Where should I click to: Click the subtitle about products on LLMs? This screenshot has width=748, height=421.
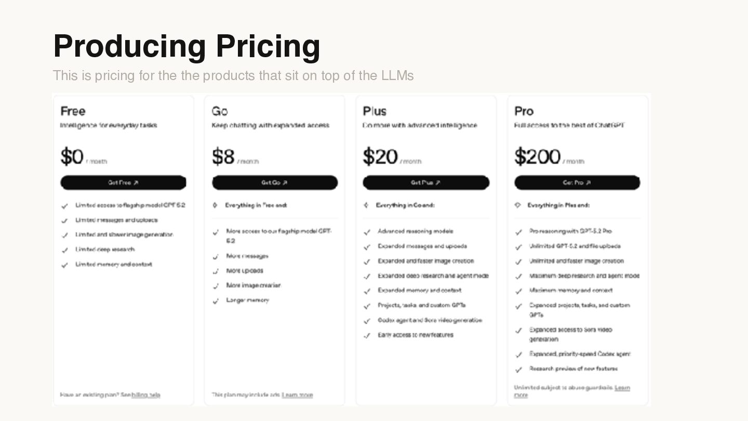tap(233, 76)
